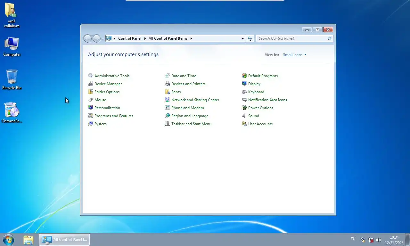This screenshot has height=246, width=410.
Task: Select the Computer desktop icon
Action: pyautogui.click(x=12, y=46)
